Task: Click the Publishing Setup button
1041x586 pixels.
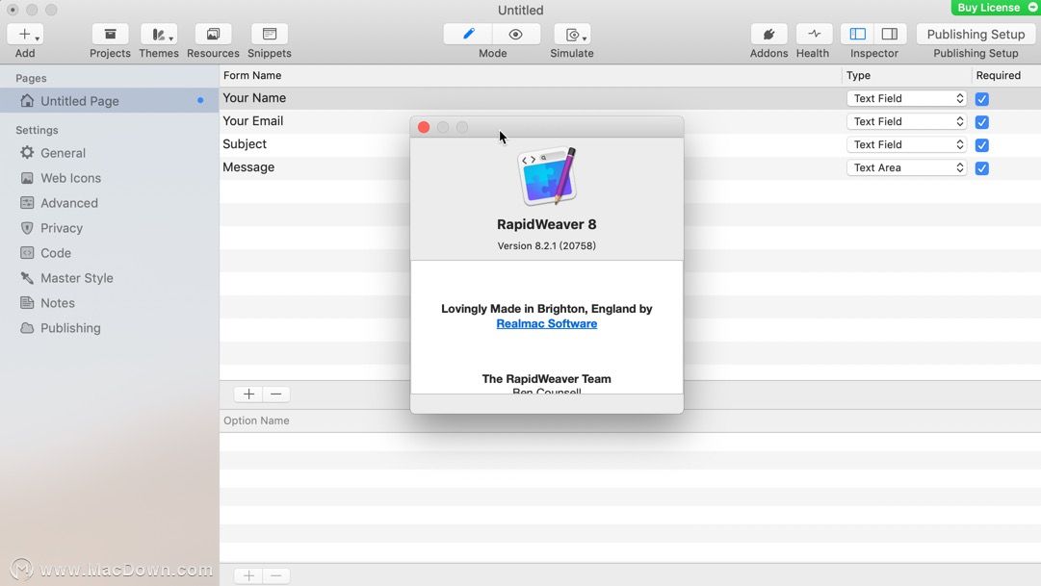Action: click(976, 35)
